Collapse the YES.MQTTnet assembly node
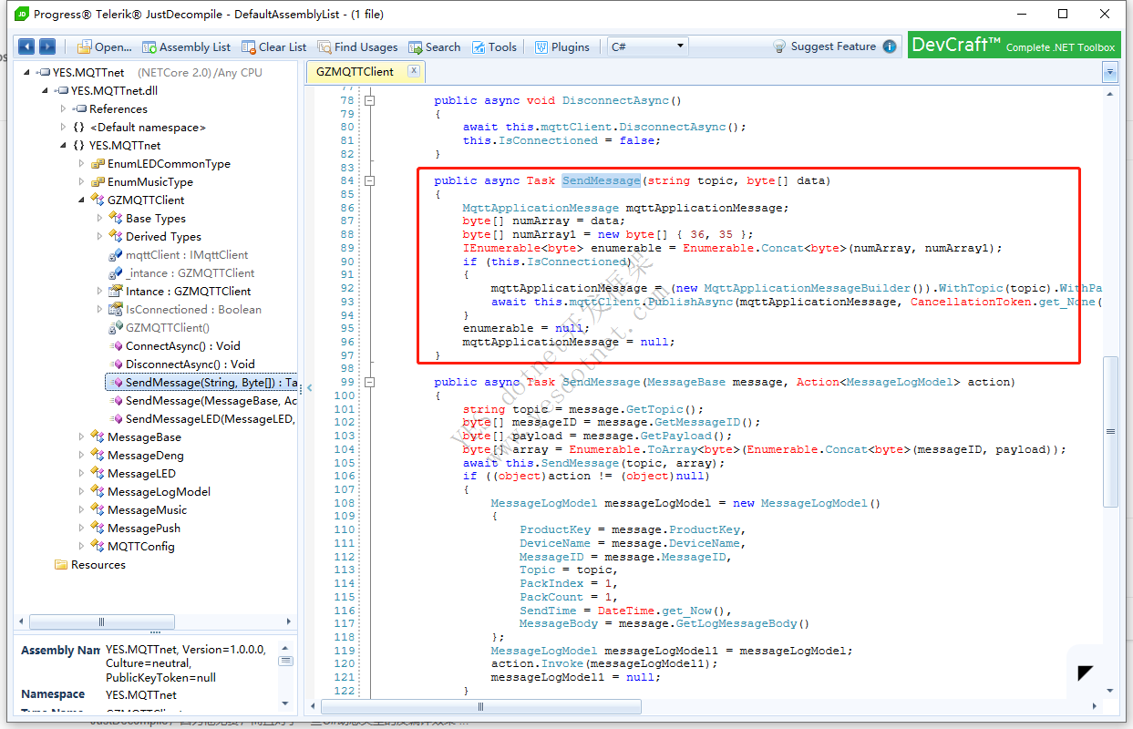This screenshot has width=1133, height=729. click(x=27, y=72)
